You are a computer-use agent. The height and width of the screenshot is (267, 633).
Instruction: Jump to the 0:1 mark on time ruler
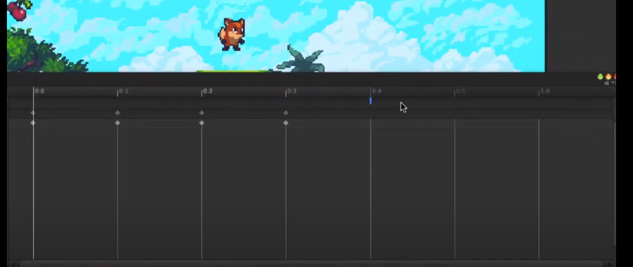click(124, 91)
